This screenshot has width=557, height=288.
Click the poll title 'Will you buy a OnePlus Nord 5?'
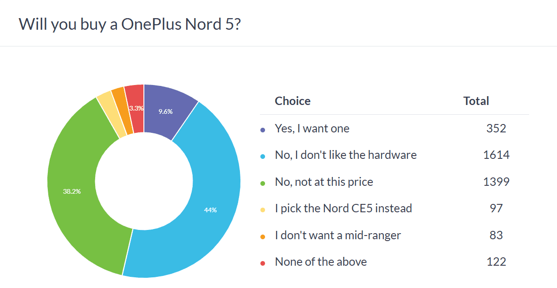coord(130,24)
